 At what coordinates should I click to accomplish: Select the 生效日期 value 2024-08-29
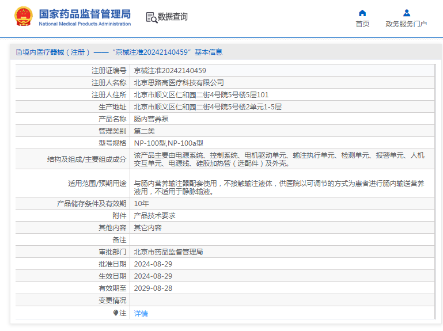[x=153, y=276]
